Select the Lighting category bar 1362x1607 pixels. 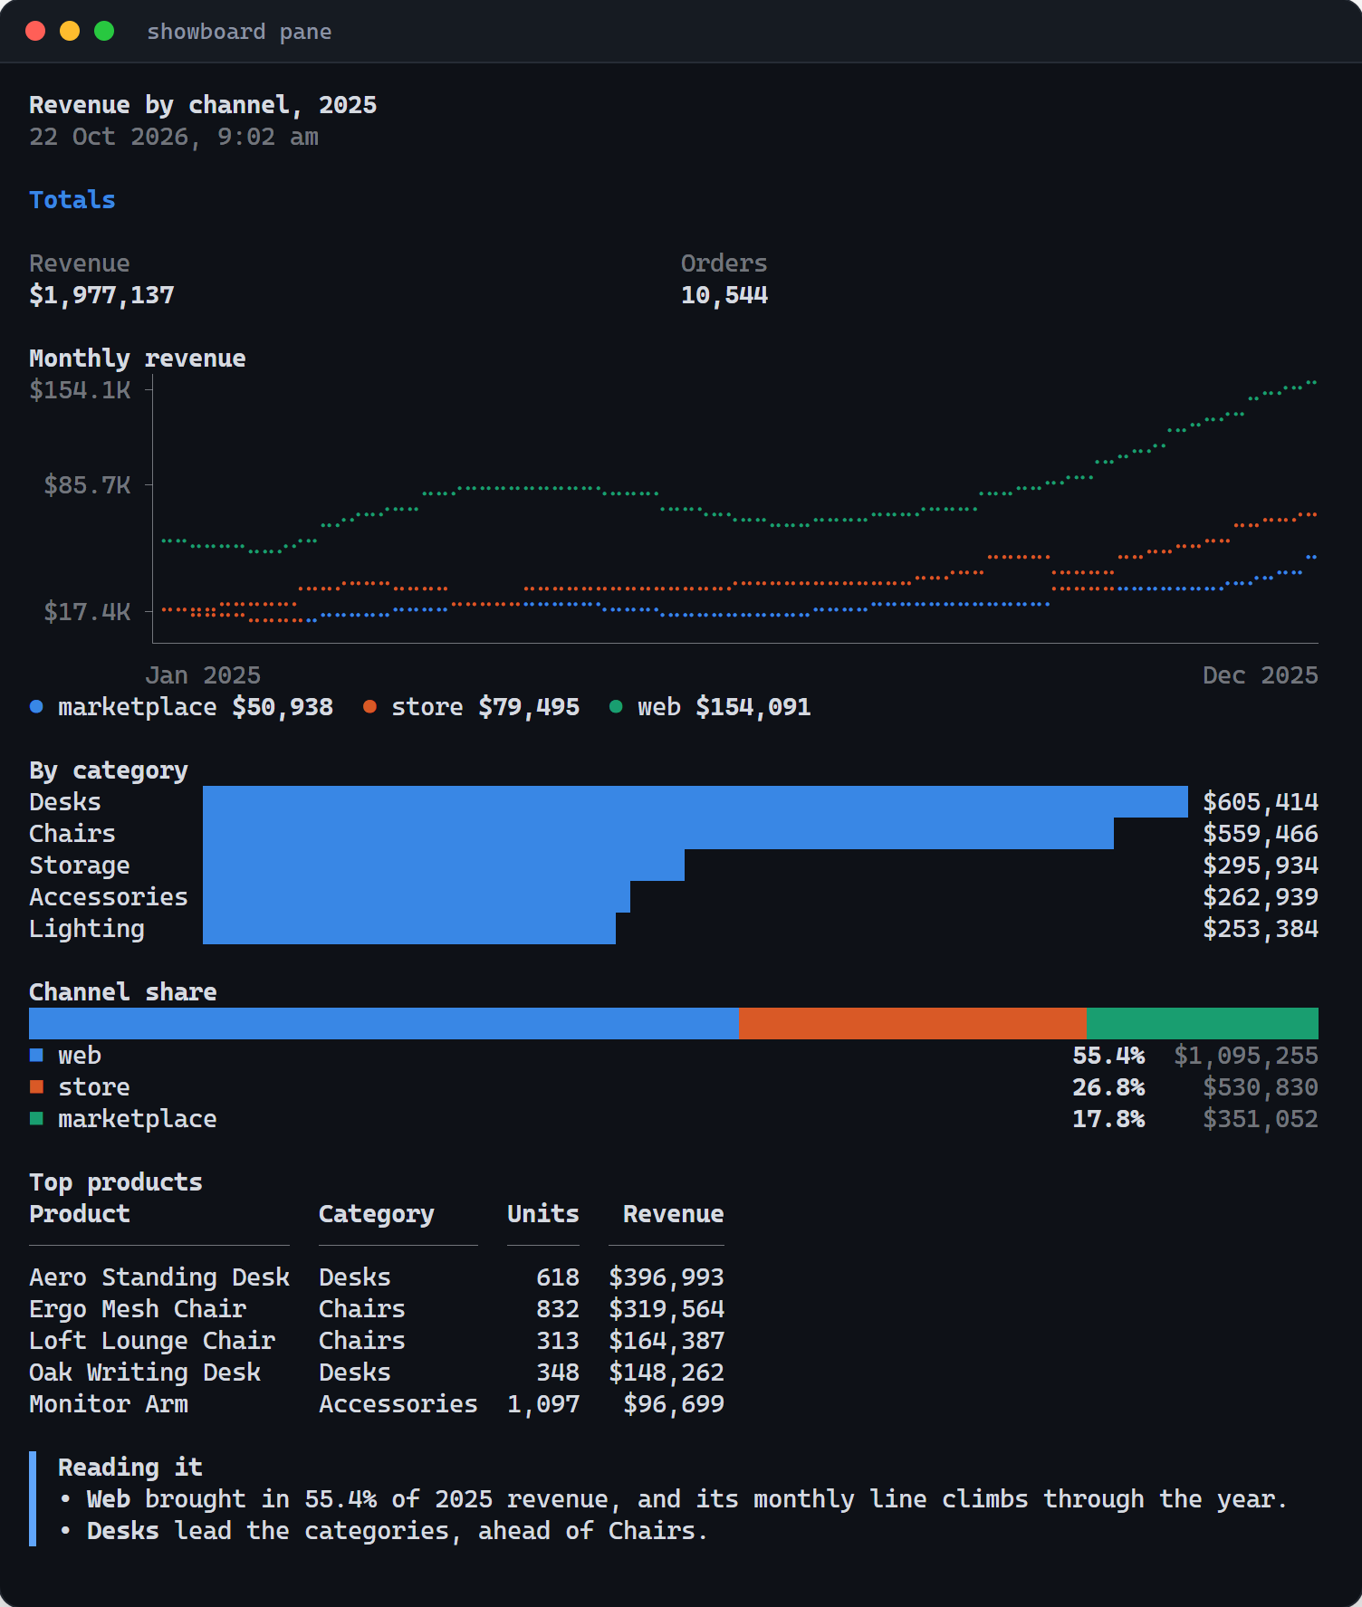[x=409, y=929]
